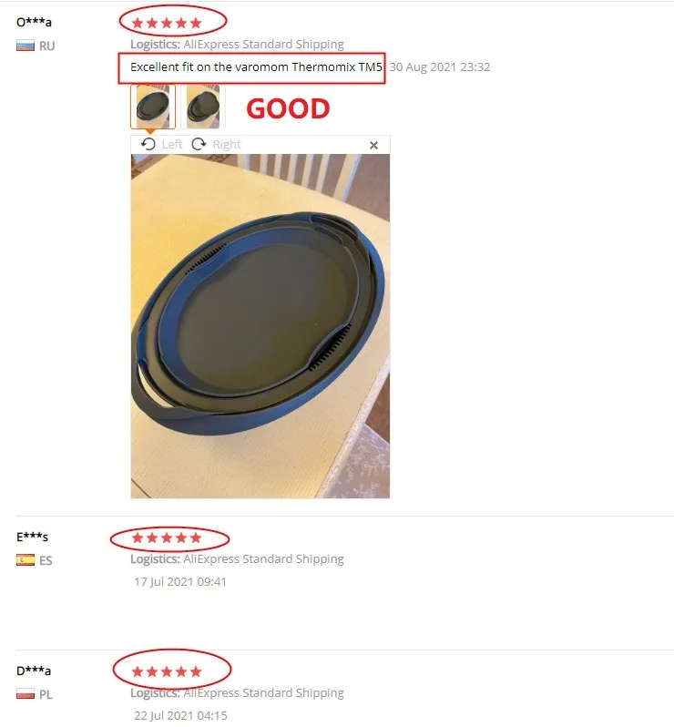Click the five-star rating of O***a's review
674x727 pixels.
click(x=167, y=23)
